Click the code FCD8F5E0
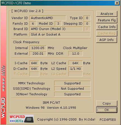This screenshot has width=121, height=125. click(x=108, y=120)
